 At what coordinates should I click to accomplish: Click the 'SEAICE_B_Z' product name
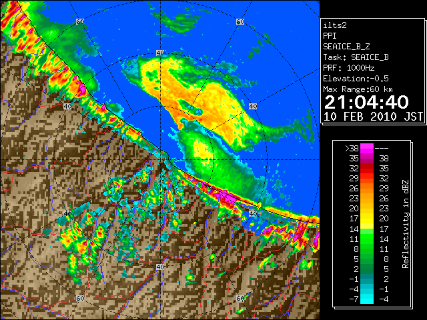click(346, 47)
